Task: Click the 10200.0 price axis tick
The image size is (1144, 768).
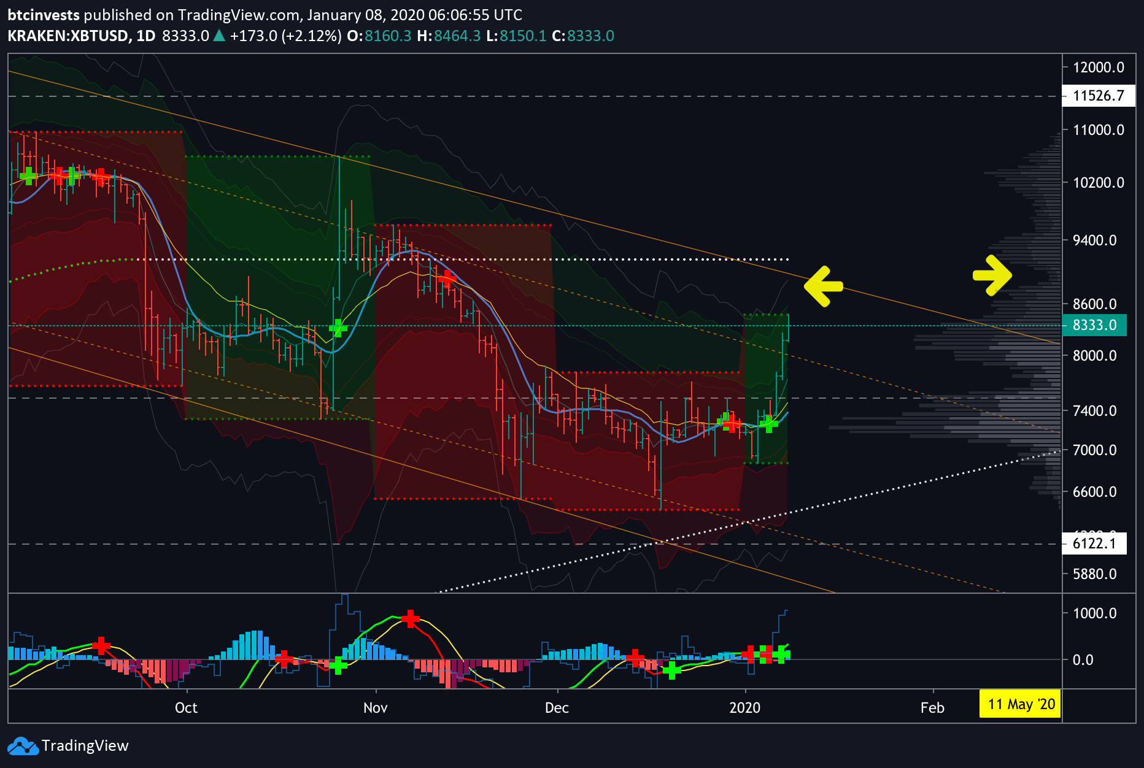Action: (x=1099, y=183)
